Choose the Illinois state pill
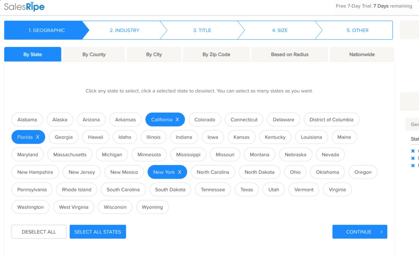 (154, 137)
